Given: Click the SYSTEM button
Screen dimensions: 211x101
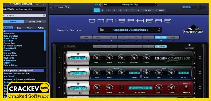Looking at the screenshot, I should 160,10.
